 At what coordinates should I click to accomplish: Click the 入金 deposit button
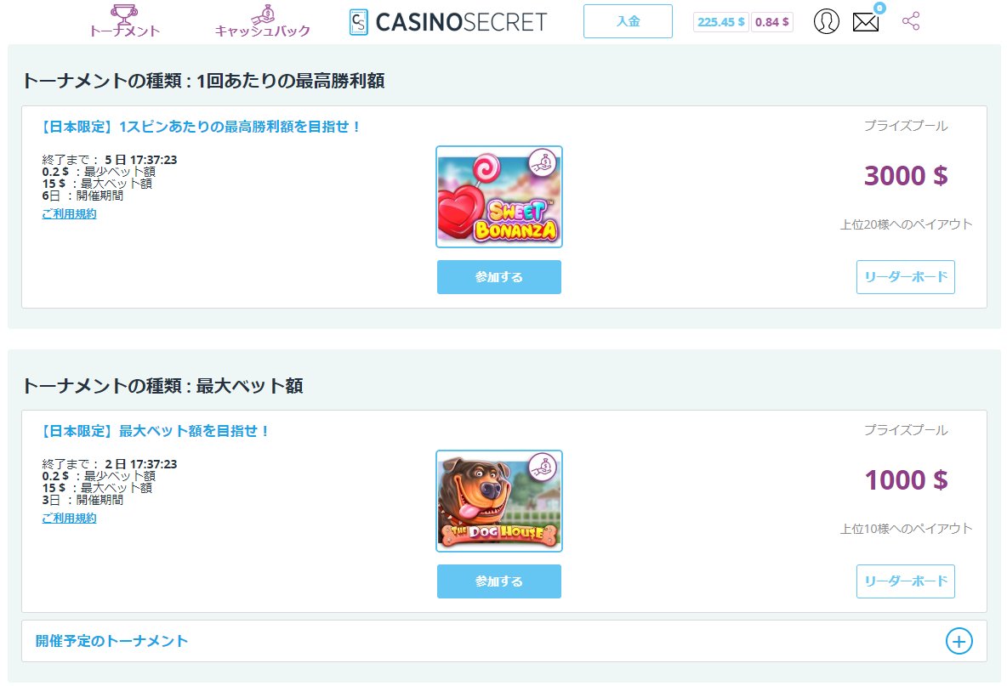628,21
